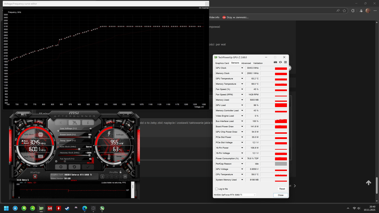The image size is (379, 213).
Task: Open the Steam taskbar icon
Action: (x=67, y=208)
